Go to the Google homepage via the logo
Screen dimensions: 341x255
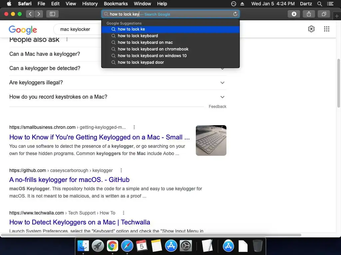[x=23, y=30]
